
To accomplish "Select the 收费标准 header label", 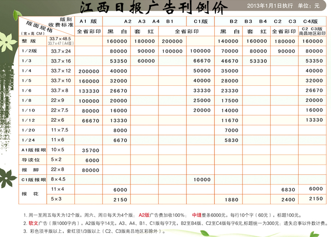I will click(x=61, y=25).
